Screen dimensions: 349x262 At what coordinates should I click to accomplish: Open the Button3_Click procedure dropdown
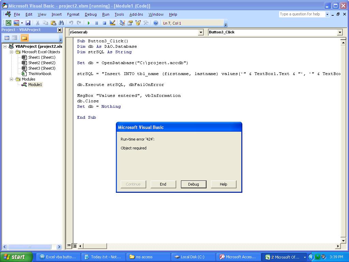[340, 32]
